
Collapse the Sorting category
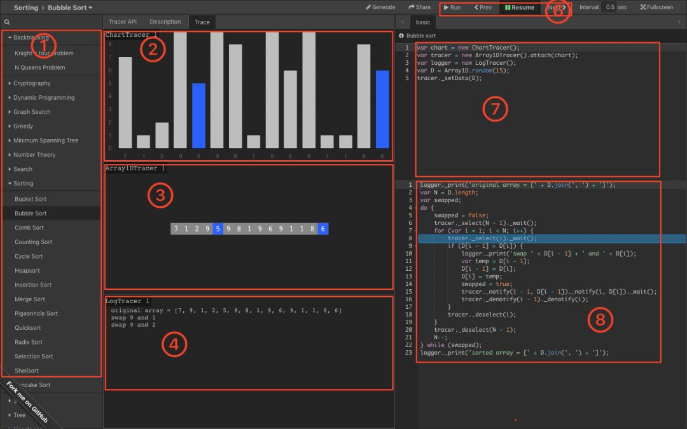(x=23, y=183)
